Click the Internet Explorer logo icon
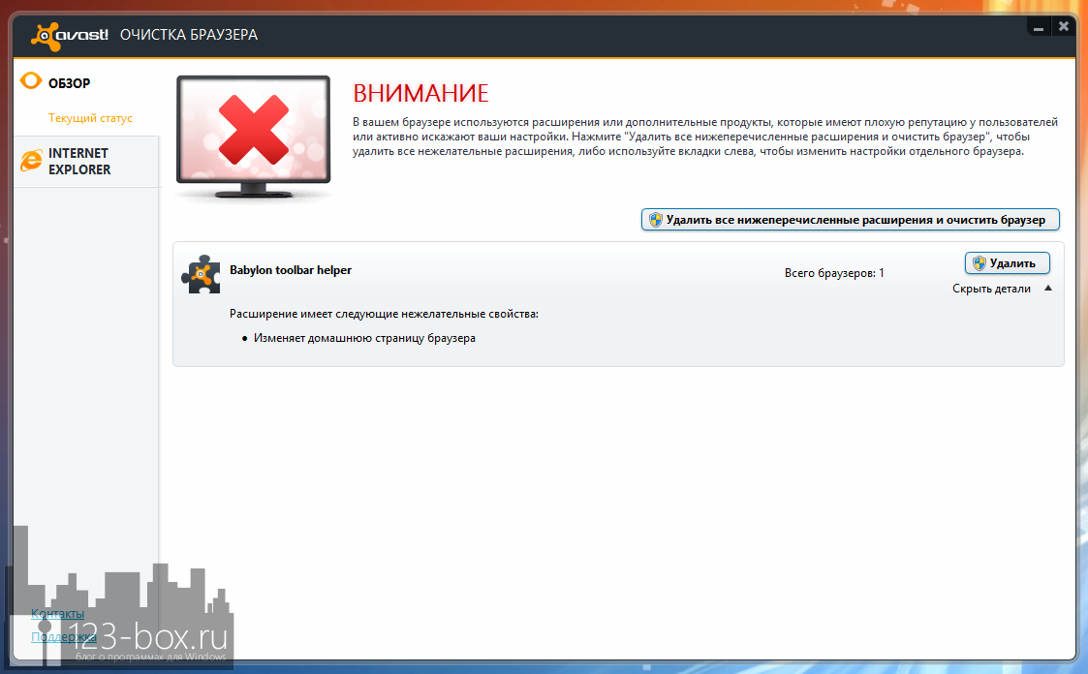This screenshot has height=674, width=1088. pos(31,161)
